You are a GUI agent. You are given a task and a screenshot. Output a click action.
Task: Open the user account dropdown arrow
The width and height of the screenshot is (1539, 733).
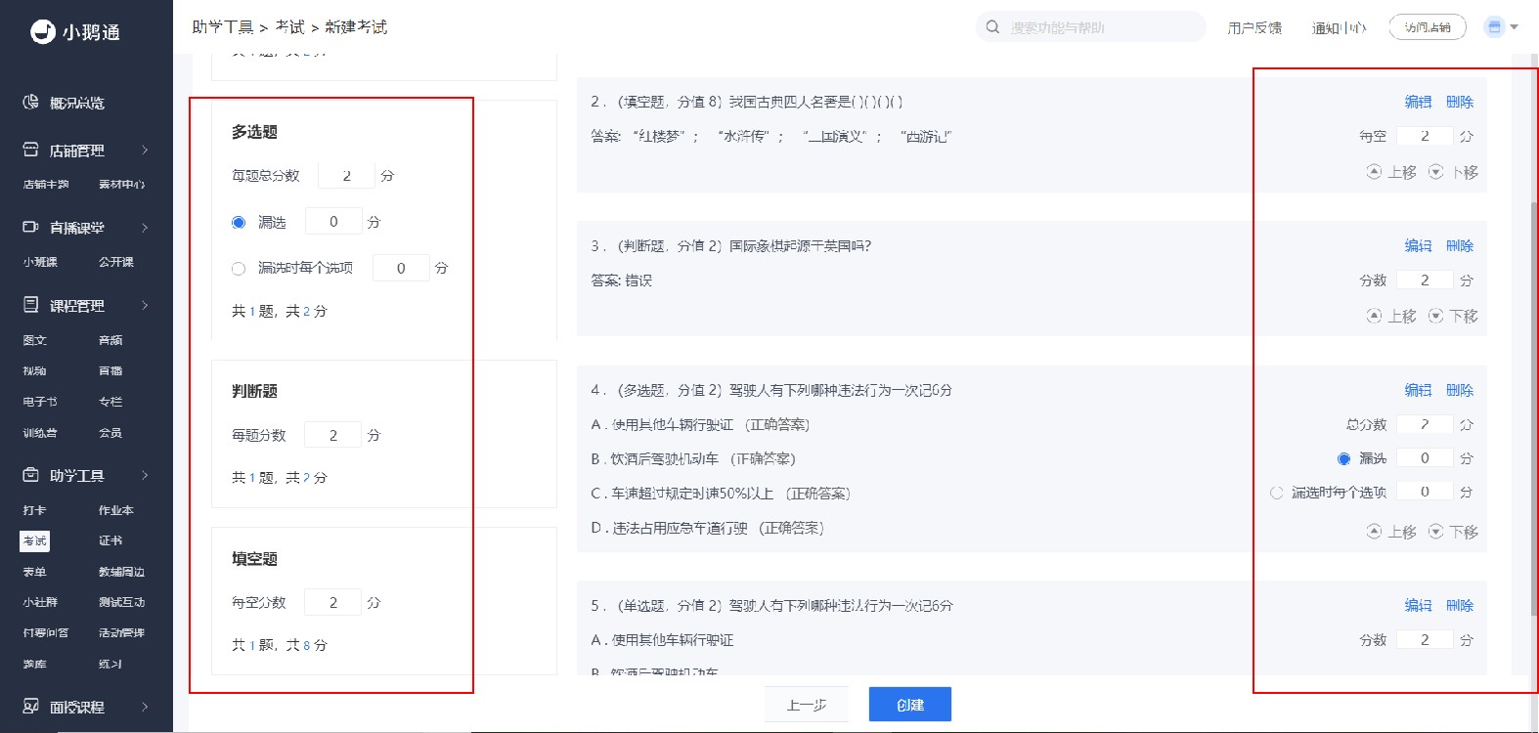click(x=1515, y=27)
